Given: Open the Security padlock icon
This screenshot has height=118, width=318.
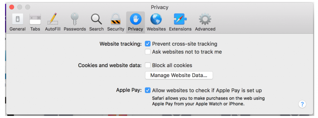Looking at the screenshot, I should tap(116, 19).
